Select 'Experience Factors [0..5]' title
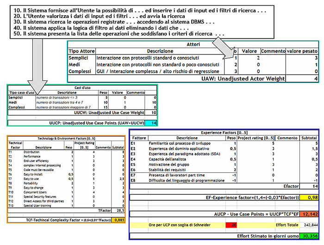Screen dimensions: 324x245 (x=224, y=133)
